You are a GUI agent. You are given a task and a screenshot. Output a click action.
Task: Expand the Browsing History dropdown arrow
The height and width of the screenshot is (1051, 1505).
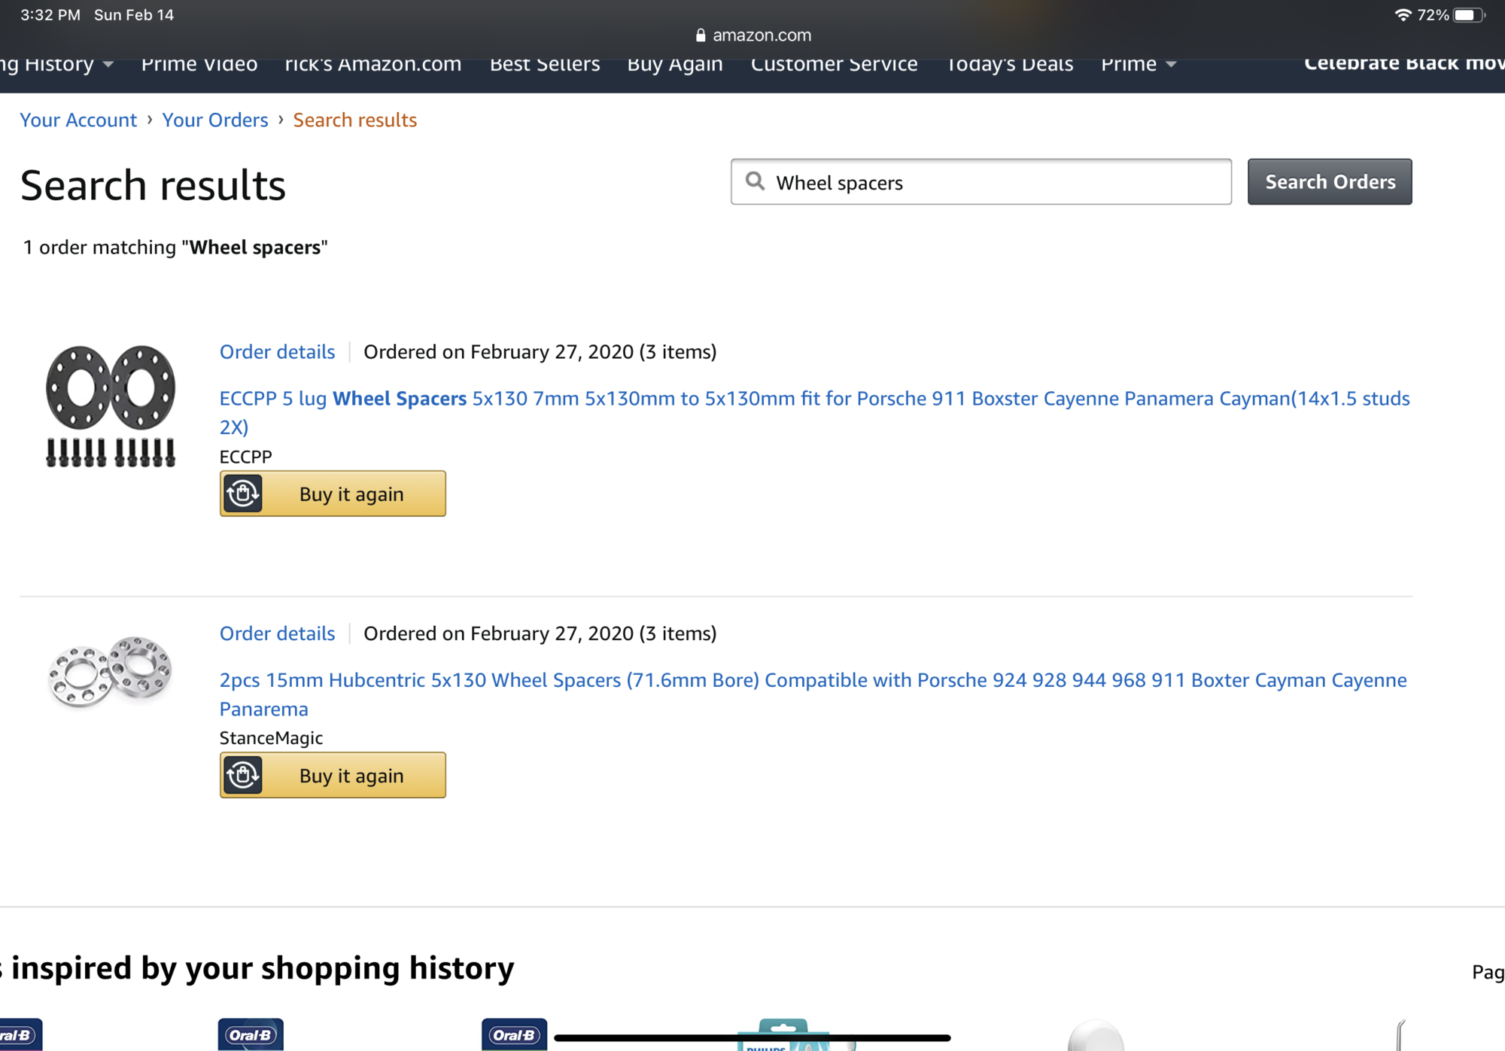point(108,65)
